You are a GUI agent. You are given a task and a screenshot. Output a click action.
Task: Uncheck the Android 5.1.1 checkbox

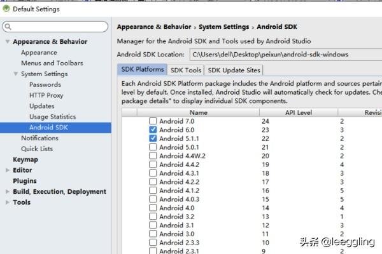(x=153, y=138)
